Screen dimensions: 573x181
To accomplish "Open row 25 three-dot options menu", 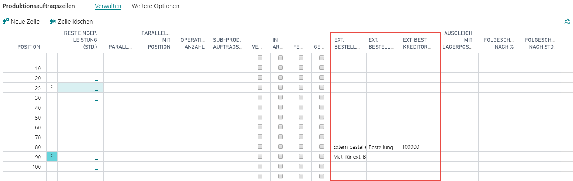I will coord(52,88).
